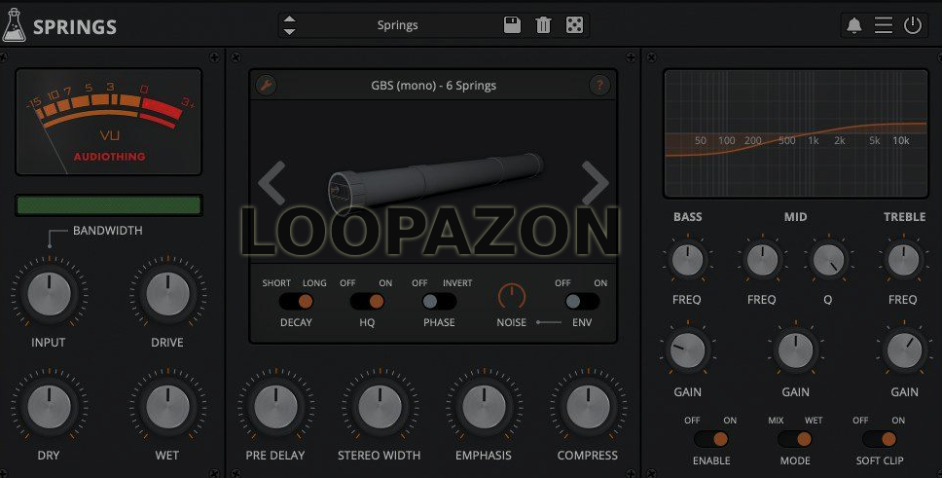Go to previous spring model arrow
This screenshot has height=478, width=942.
272,183
